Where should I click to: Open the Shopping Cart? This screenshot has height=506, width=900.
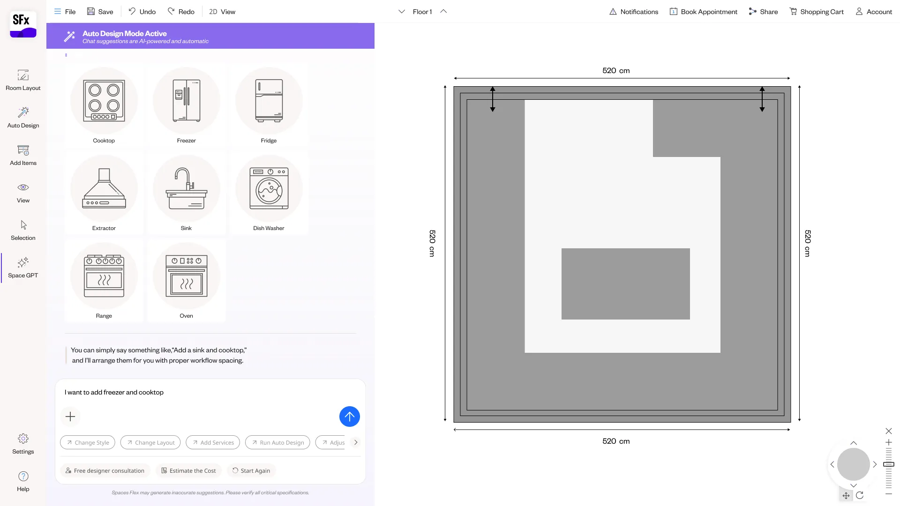point(817,12)
